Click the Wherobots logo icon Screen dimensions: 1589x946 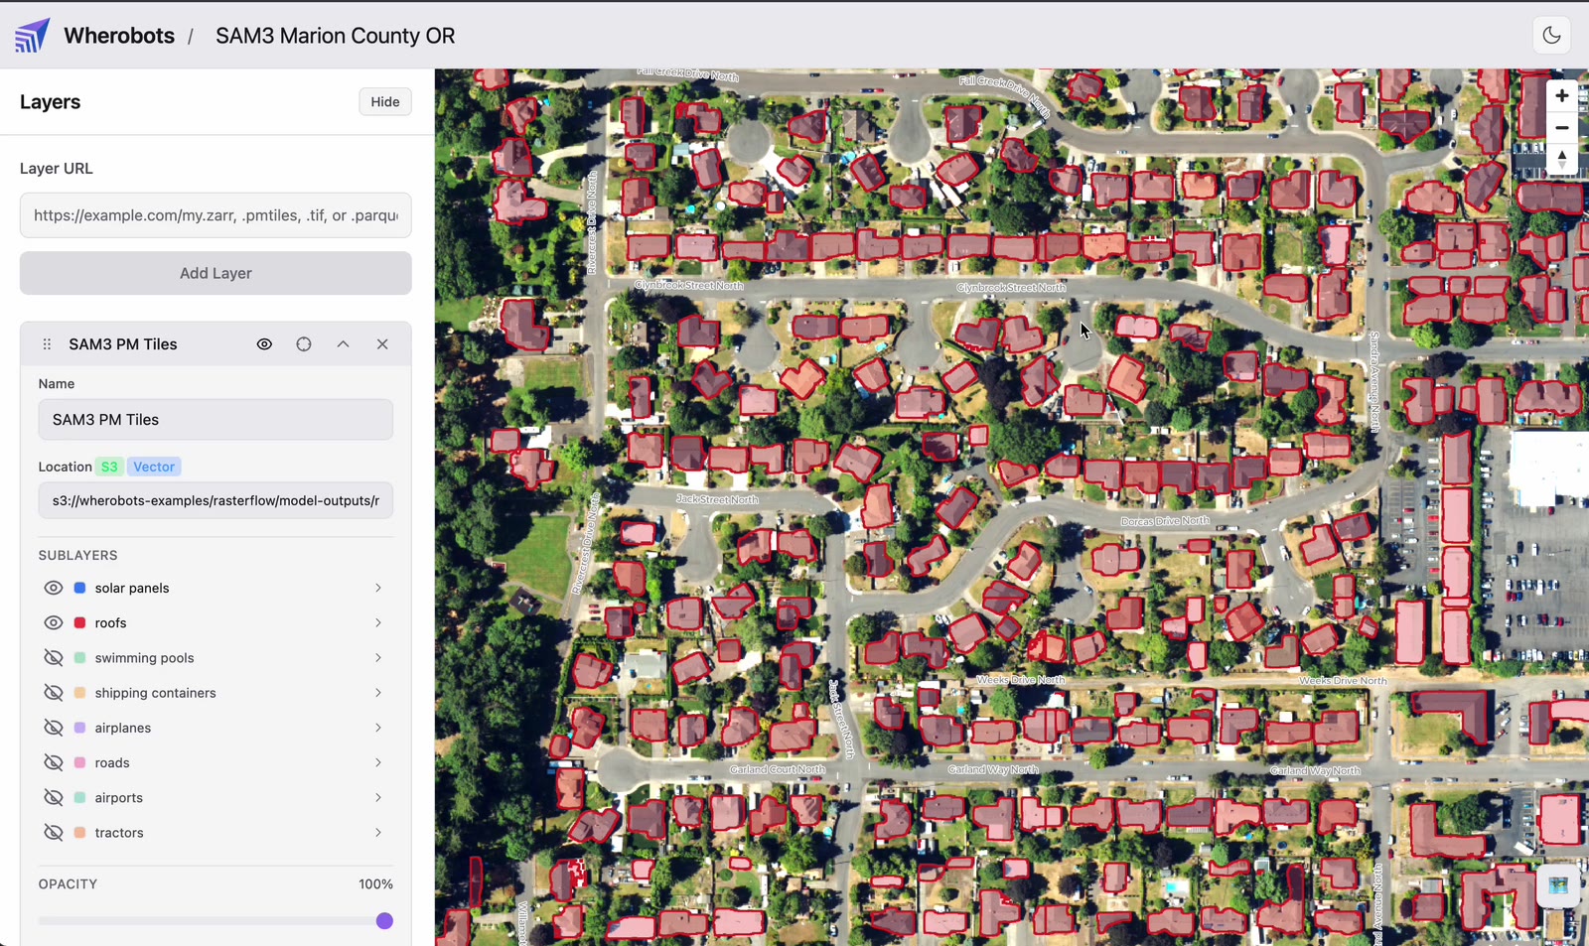[32, 36]
